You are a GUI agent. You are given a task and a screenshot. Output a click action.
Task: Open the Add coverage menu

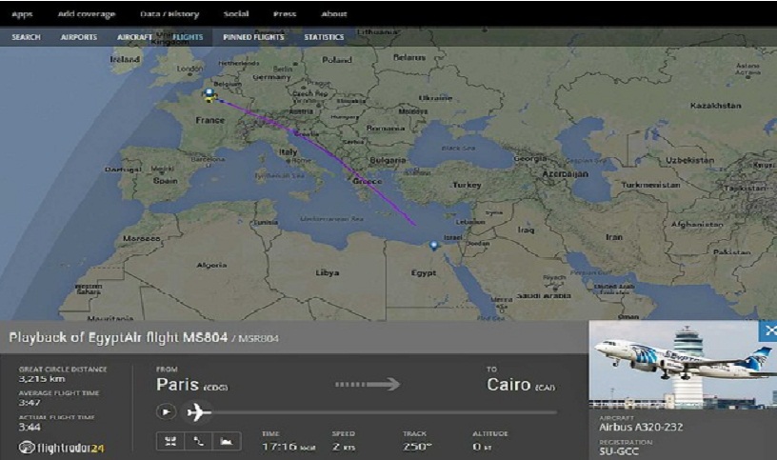pos(86,14)
